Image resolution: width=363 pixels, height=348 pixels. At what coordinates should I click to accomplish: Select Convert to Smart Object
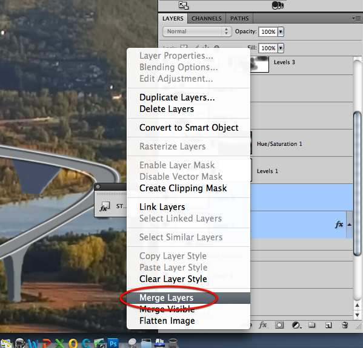pyautogui.click(x=188, y=128)
